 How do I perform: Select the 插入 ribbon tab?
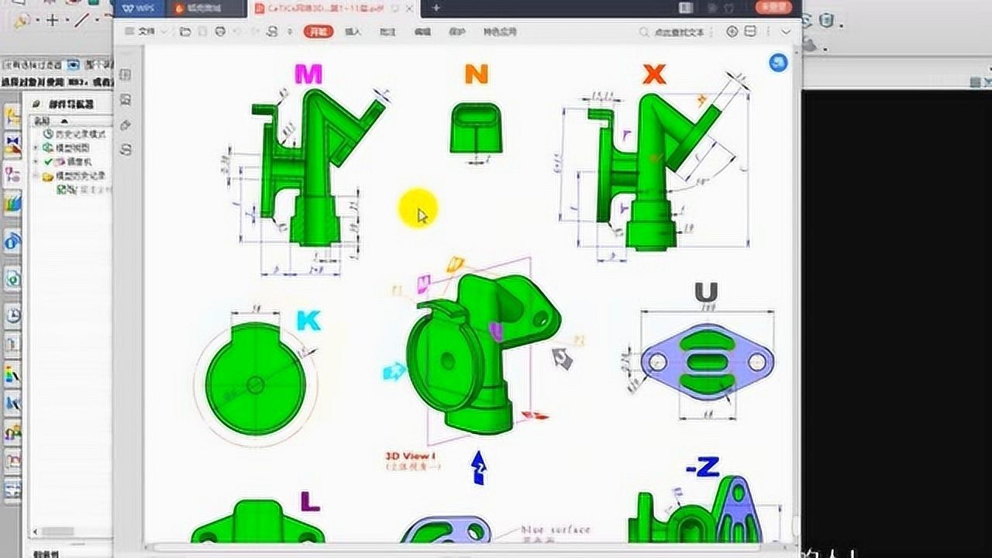pyautogui.click(x=353, y=32)
